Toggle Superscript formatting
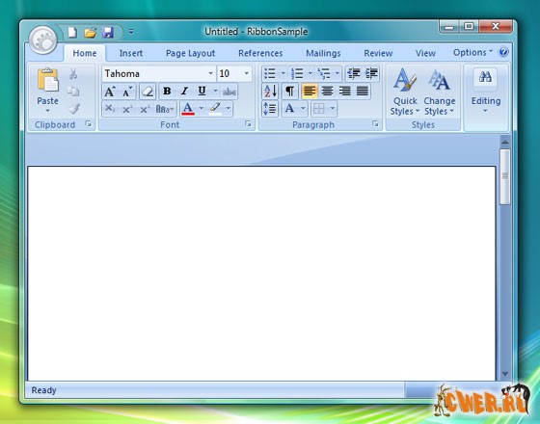Screen dimensions: 540x424 coord(127,109)
